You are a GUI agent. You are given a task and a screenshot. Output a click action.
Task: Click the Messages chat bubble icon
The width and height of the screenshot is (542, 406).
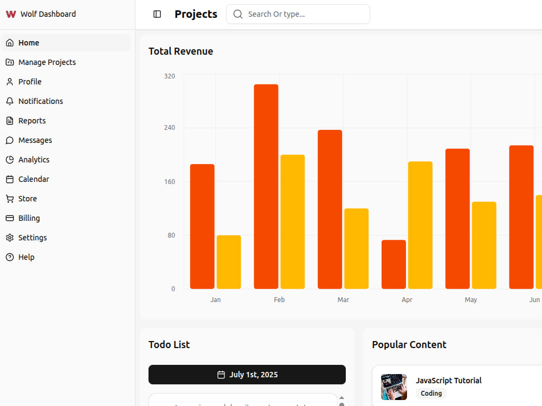click(x=10, y=140)
